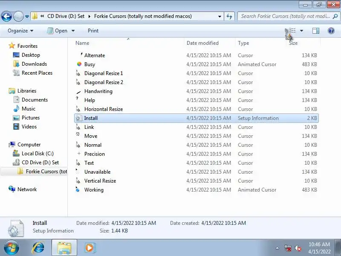Launch Windows Media Player from taskbar
This screenshot has height=256, width=341.
tap(90, 248)
